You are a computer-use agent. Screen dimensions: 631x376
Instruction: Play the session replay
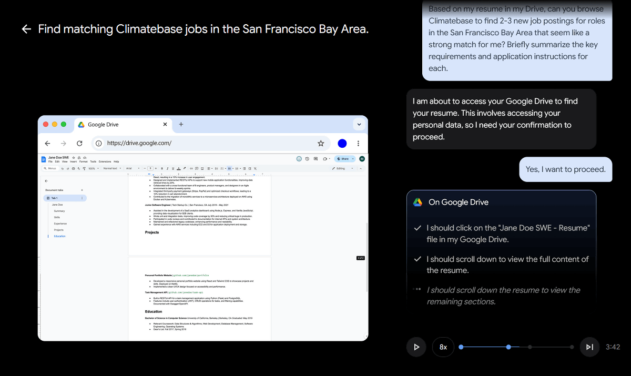click(x=416, y=347)
